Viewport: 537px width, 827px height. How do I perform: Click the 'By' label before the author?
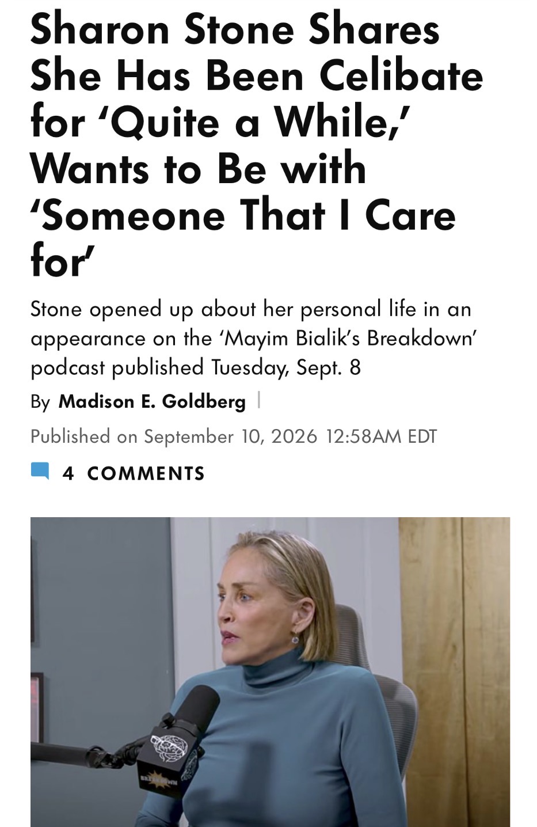pyautogui.click(x=40, y=402)
